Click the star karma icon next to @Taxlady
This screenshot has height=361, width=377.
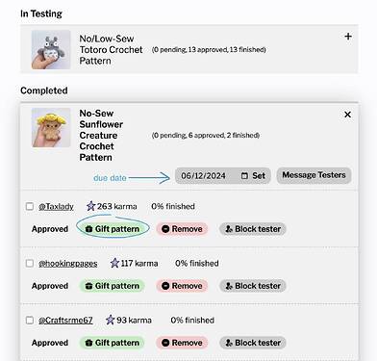91,206
